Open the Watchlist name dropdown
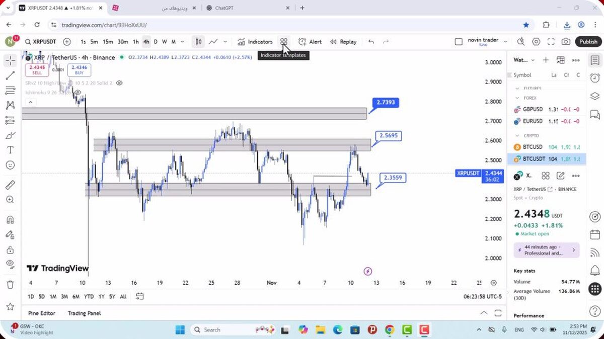This screenshot has width=604, height=339. tap(524, 60)
